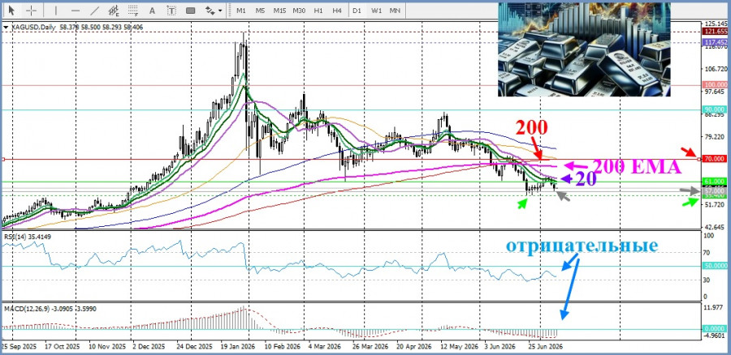
Task: Switch chart to H1 timeframe
Action: pos(318,11)
